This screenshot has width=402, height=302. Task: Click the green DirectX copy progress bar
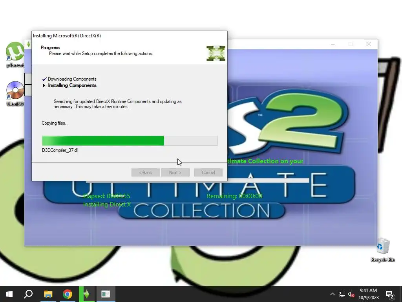pos(130,141)
